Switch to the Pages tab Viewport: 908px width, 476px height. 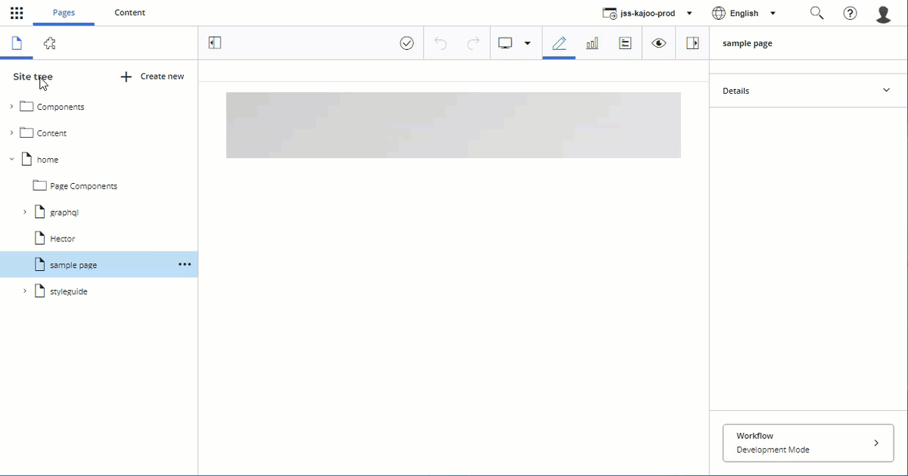[64, 13]
